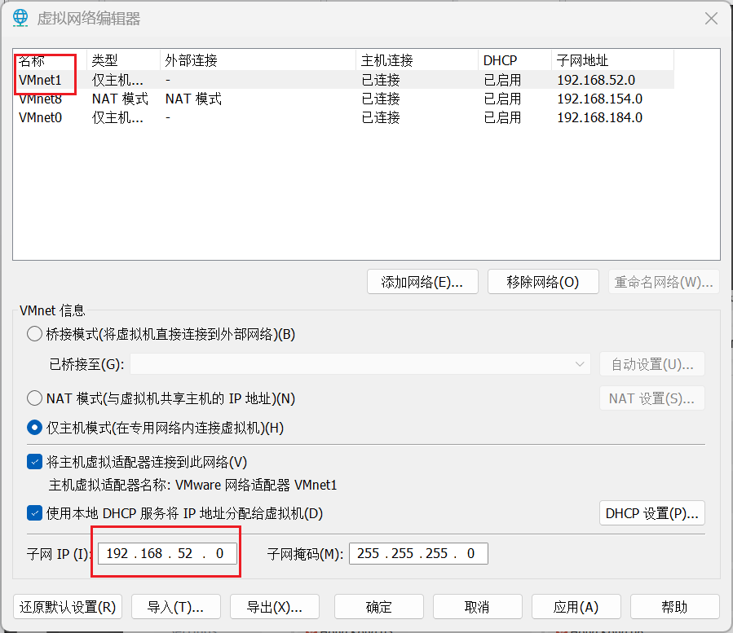Click NAT 模式 type cell for VMnet8
The image size is (733, 633).
pyautogui.click(x=120, y=99)
